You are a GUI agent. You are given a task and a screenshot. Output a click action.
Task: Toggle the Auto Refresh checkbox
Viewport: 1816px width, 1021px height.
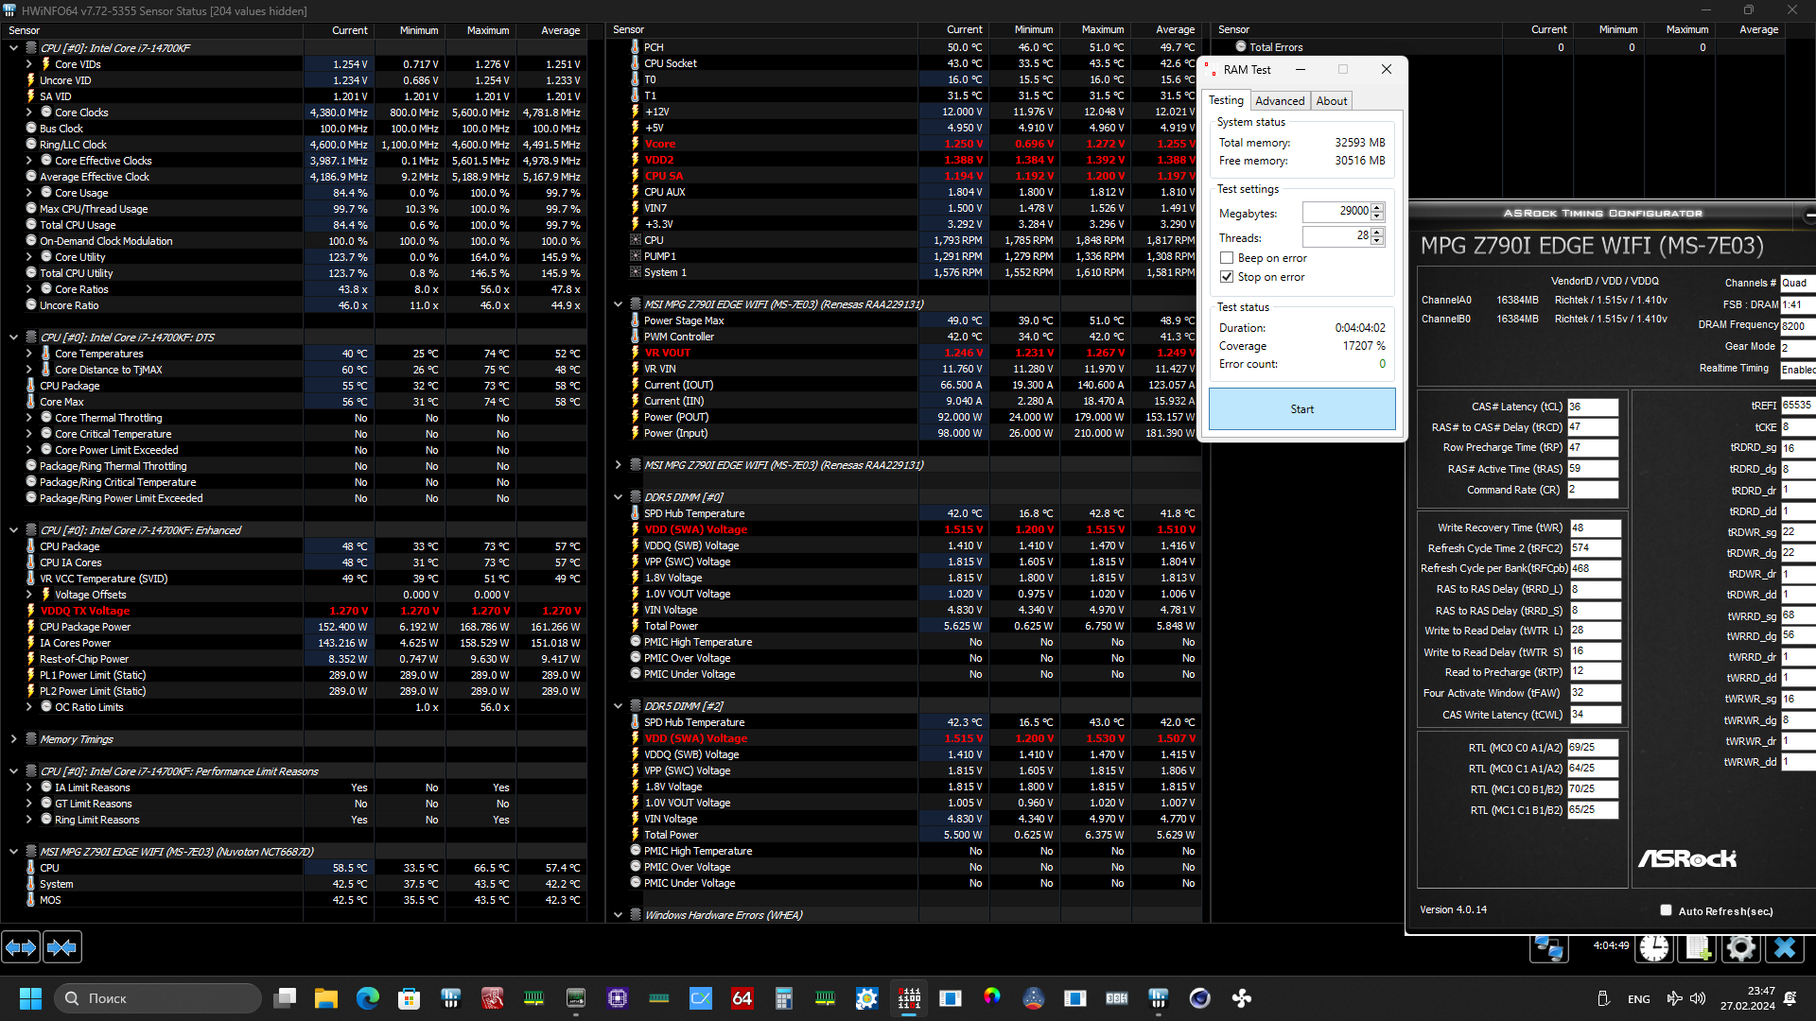click(x=1666, y=910)
